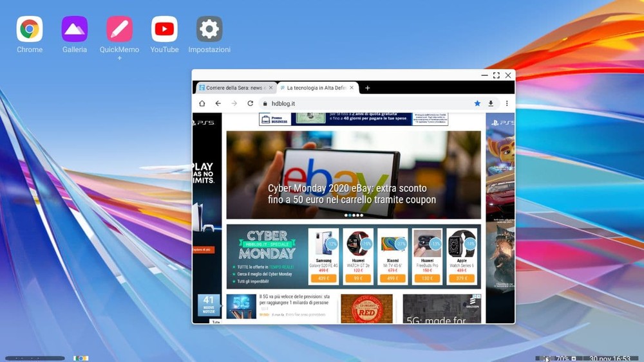Click the Chrome icon in the taskbar
Image resolution: width=644 pixels, height=362 pixels.
pyautogui.click(x=81, y=358)
